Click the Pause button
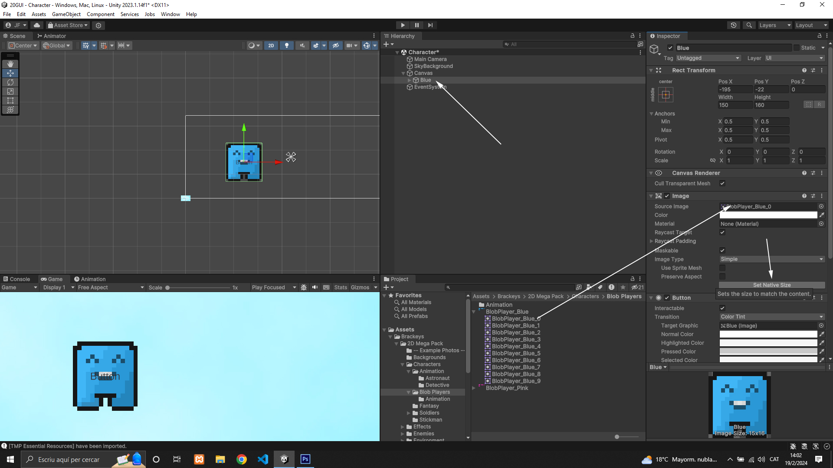Image resolution: width=833 pixels, height=468 pixels. tap(416, 25)
